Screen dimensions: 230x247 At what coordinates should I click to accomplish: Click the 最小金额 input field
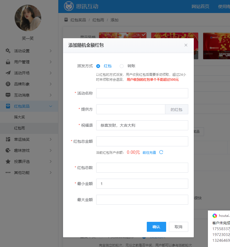[142, 184]
